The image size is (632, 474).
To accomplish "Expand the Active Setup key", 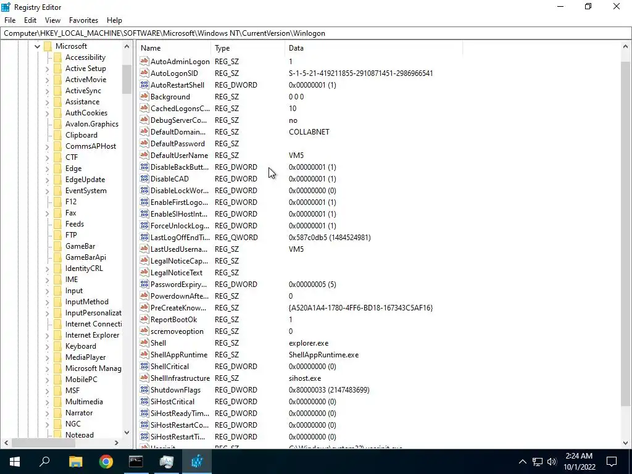I will [x=47, y=69].
